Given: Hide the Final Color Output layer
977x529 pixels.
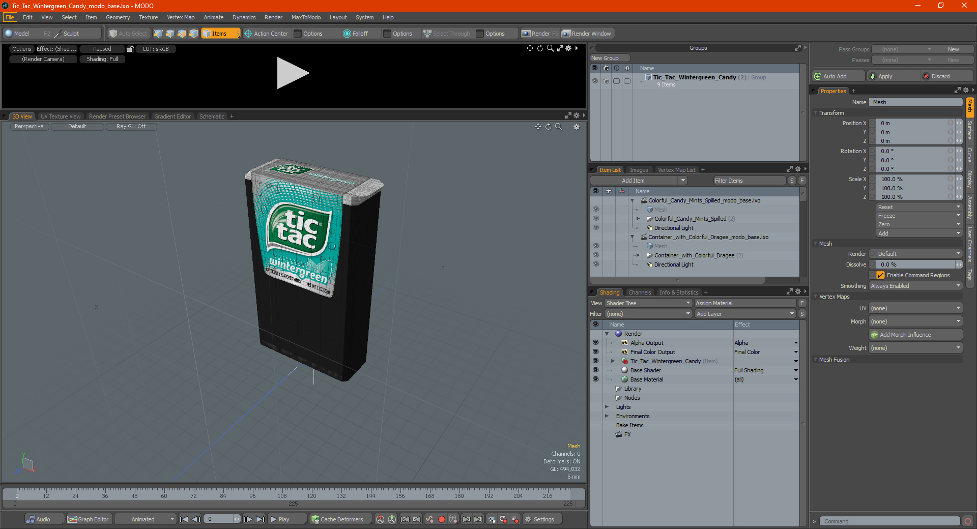Looking at the screenshot, I should tap(595, 352).
